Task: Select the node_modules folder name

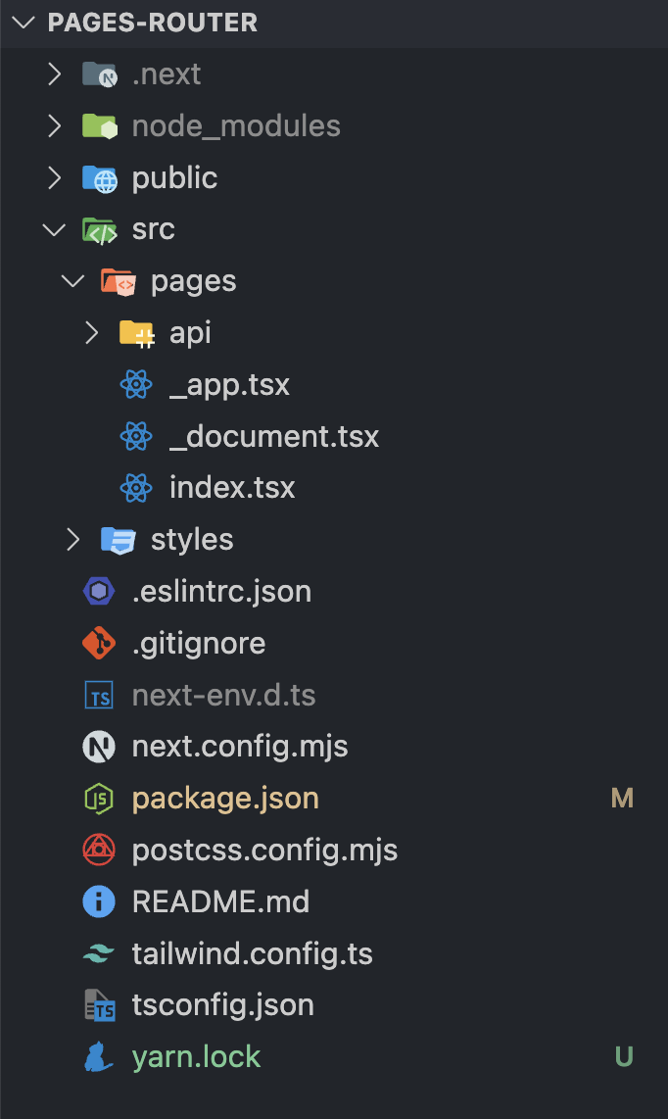Action: pyautogui.click(x=236, y=126)
